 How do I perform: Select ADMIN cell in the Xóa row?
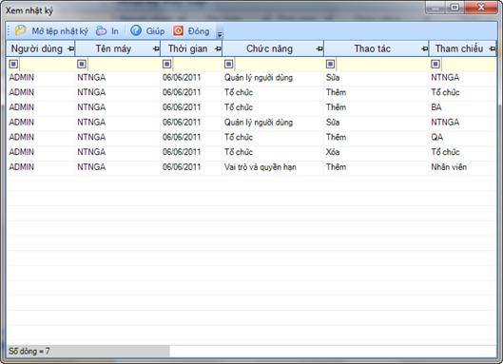[x=41, y=152]
